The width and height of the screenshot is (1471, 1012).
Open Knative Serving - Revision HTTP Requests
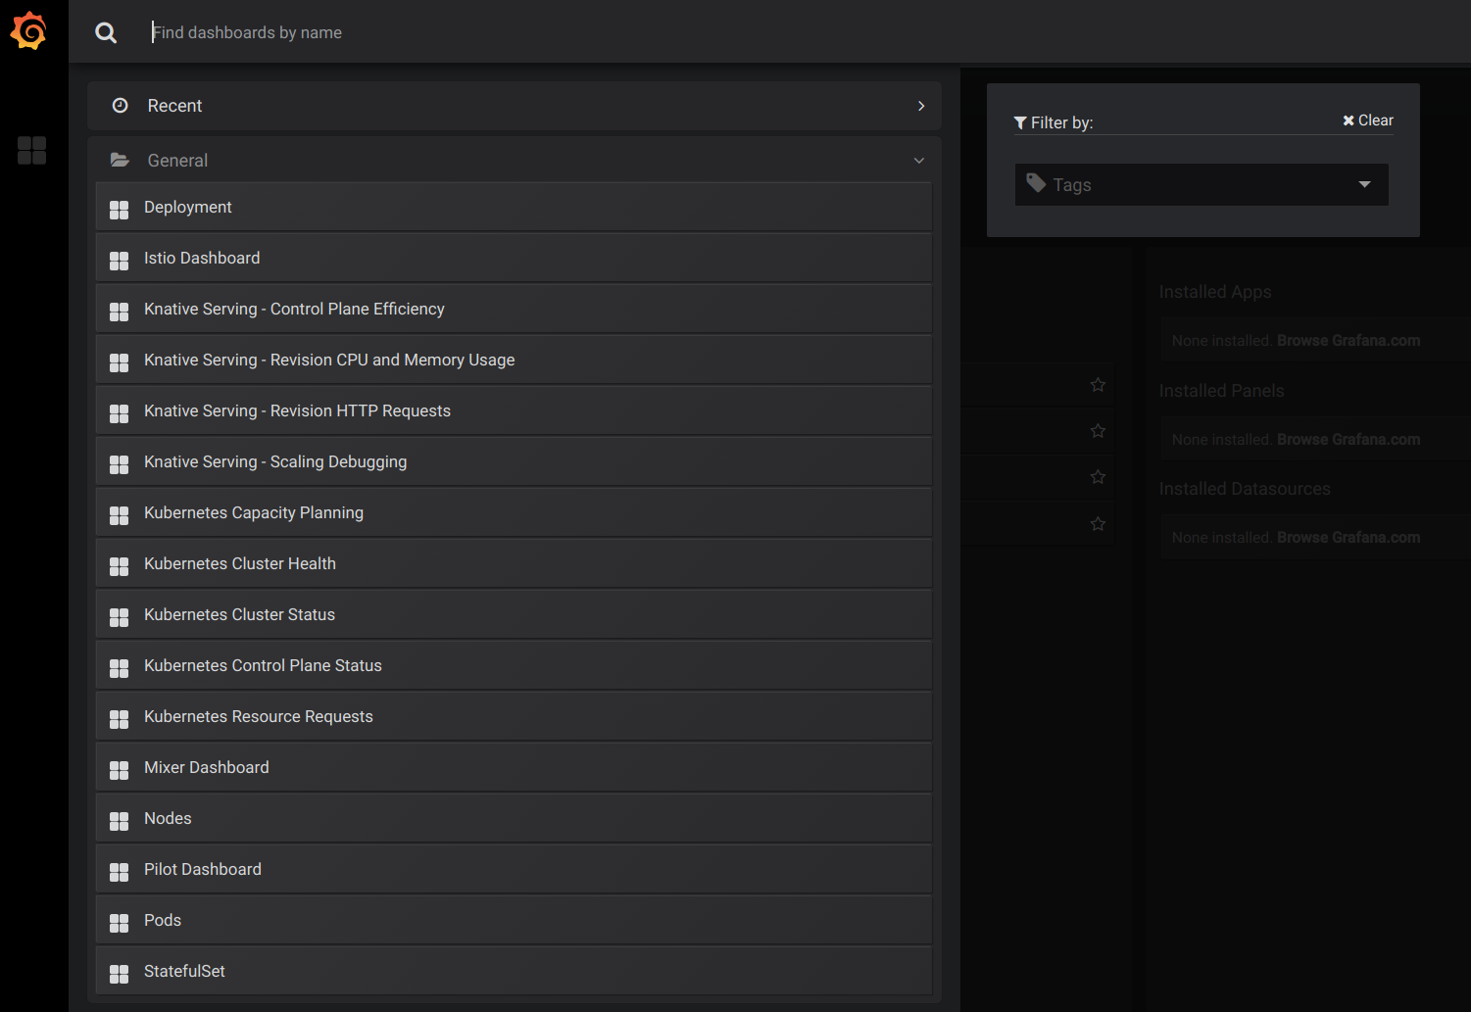[514, 411]
